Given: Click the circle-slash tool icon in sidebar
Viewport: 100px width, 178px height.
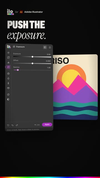Looking at the screenshot, I should (x=8, y=95).
